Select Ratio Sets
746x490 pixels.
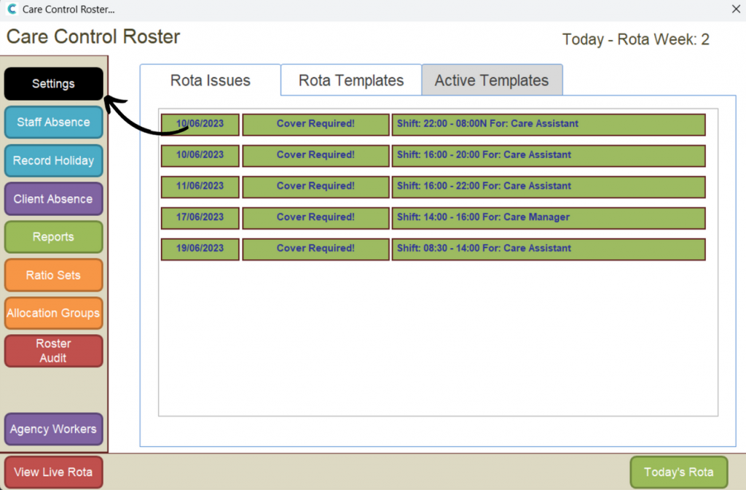pyautogui.click(x=54, y=275)
